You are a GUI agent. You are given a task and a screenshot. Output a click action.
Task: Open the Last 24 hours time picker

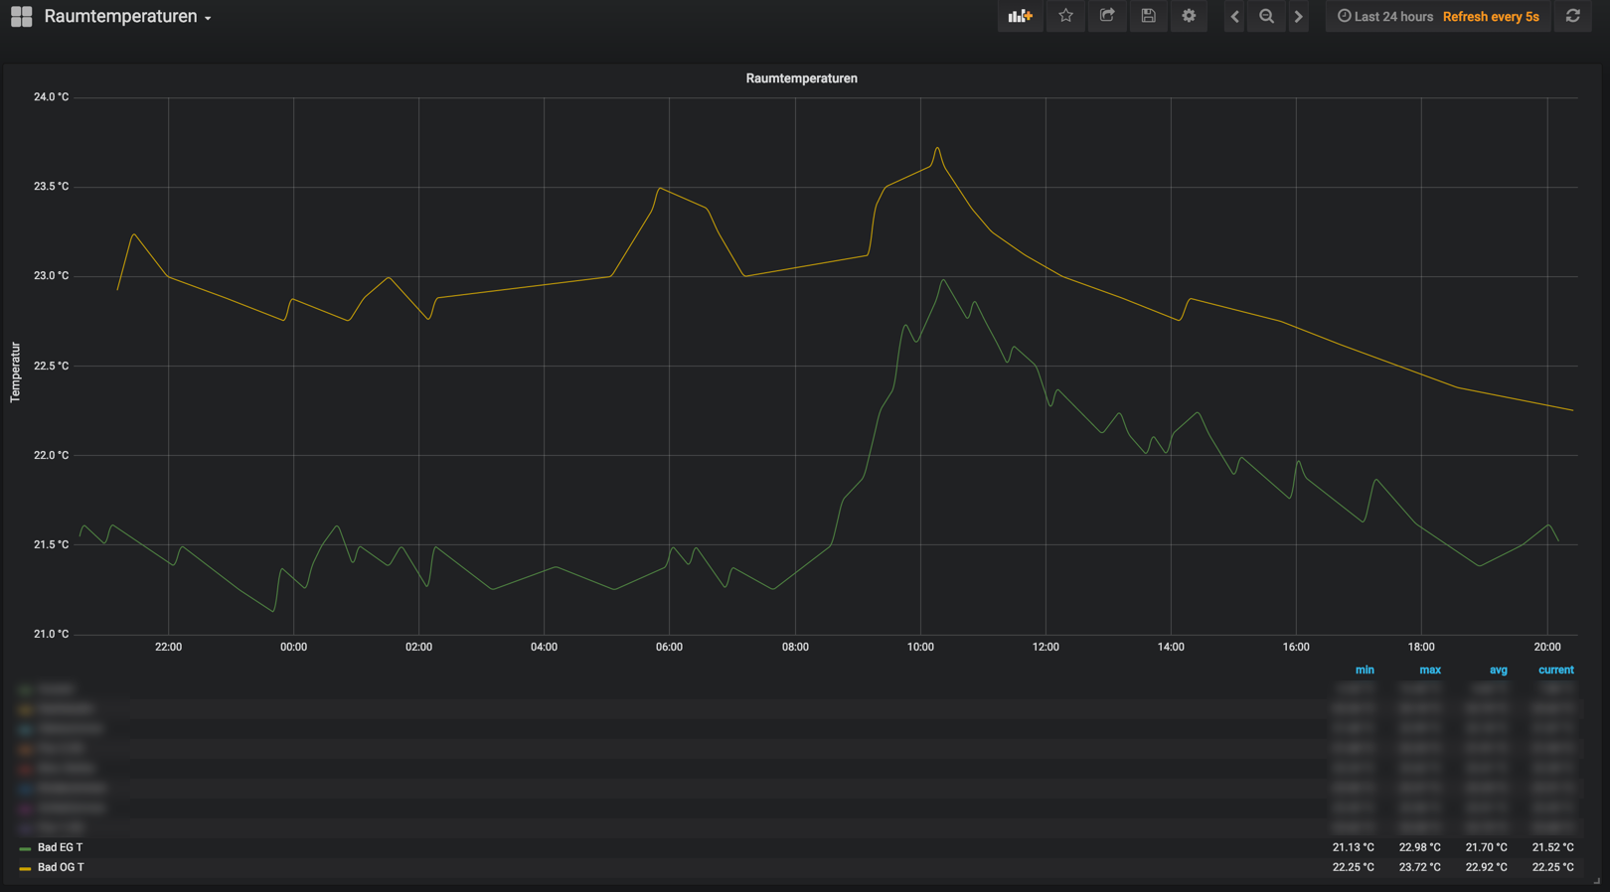1385,17
